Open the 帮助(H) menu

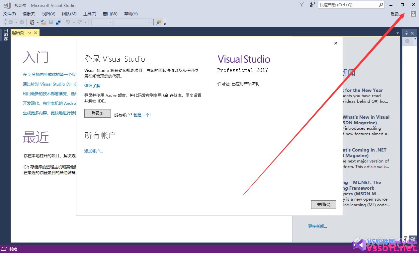point(131,14)
